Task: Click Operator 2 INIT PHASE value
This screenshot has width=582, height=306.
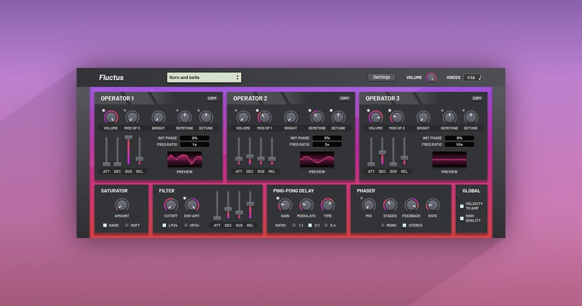Action: click(x=327, y=138)
